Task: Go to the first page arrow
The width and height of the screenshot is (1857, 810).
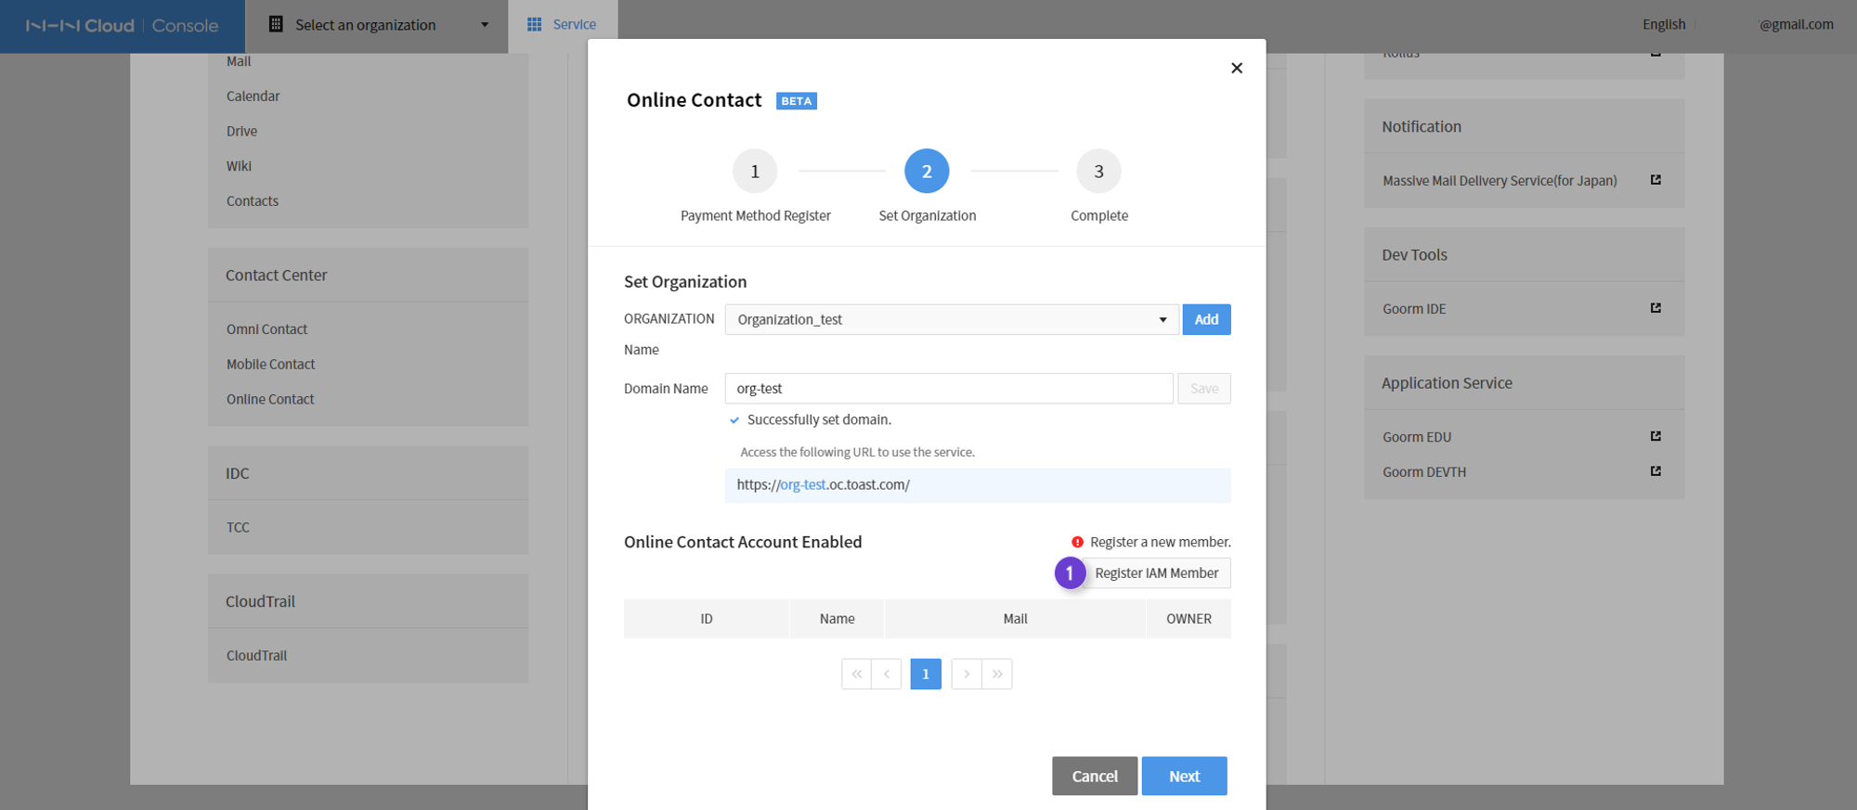Action: coord(856,674)
